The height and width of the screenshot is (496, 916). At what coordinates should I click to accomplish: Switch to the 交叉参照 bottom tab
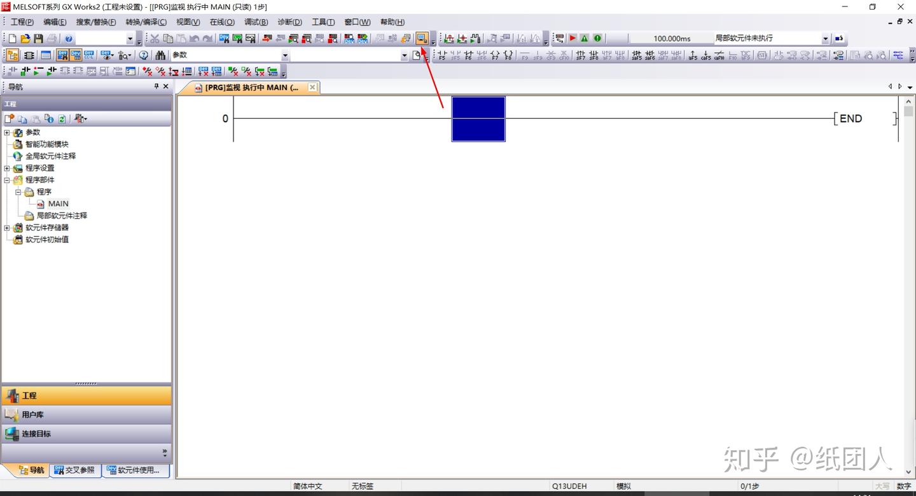coord(75,470)
